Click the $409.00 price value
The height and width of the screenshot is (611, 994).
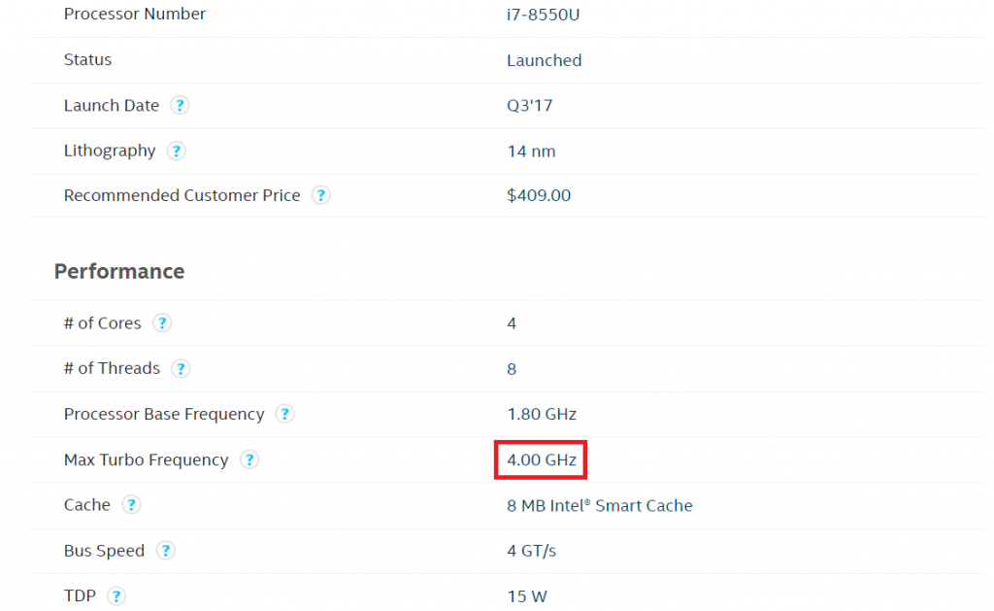(x=539, y=195)
